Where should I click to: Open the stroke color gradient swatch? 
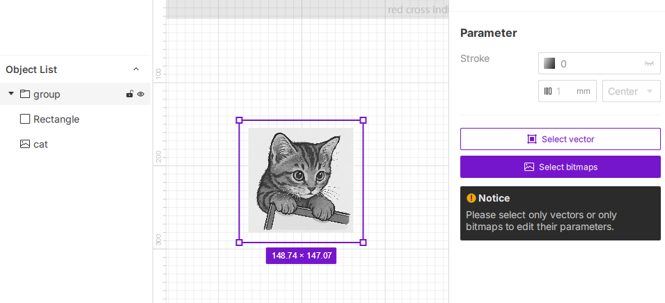pos(549,63)
